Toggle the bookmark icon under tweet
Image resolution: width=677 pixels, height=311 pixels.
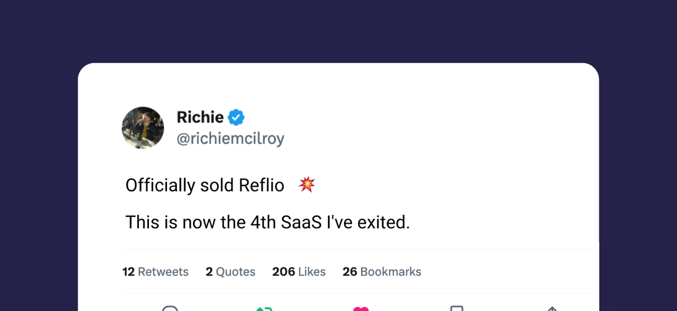(456, 308)
